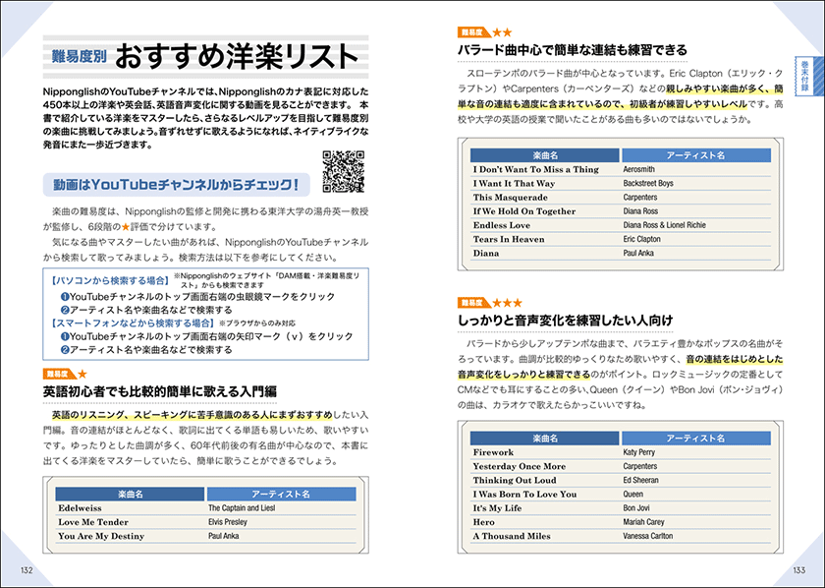Select song If We Hold On Together

tap(524, 211)
